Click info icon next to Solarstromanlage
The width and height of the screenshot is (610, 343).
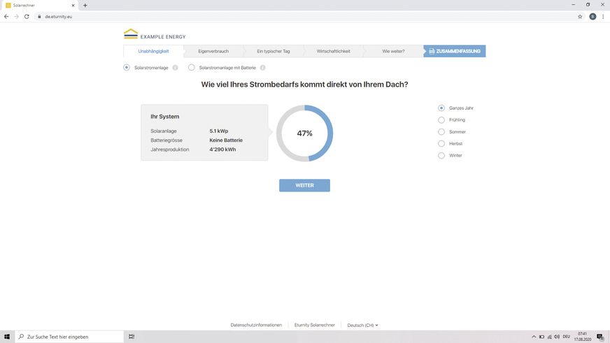175,68
